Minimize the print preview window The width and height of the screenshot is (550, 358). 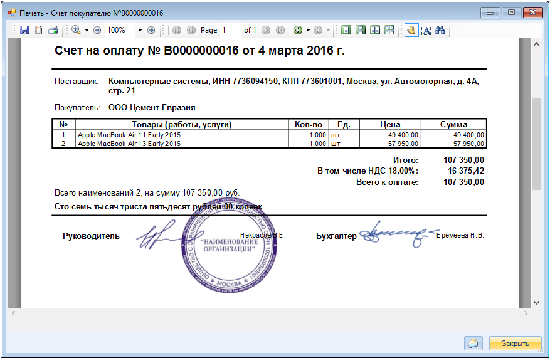(x=490, y=13)
